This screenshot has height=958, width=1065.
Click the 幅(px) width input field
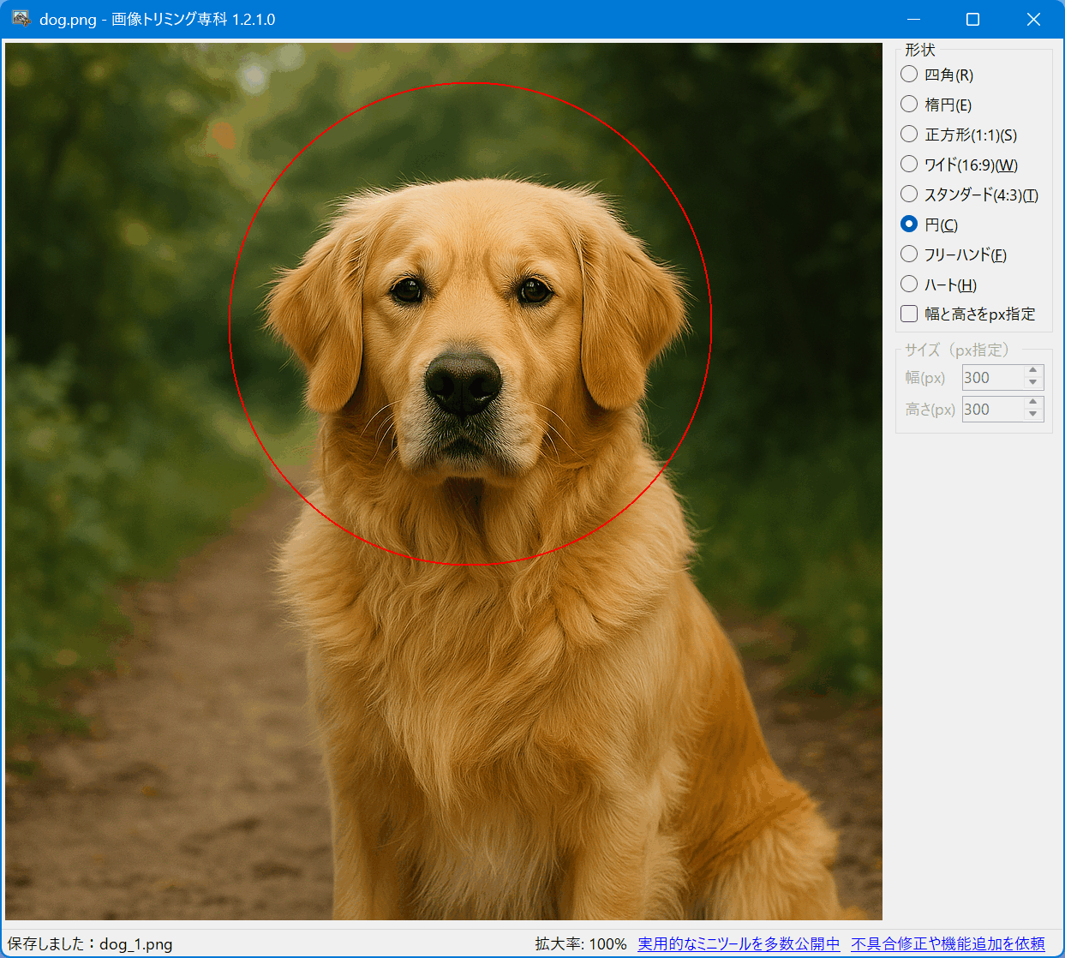coord(991,378)
